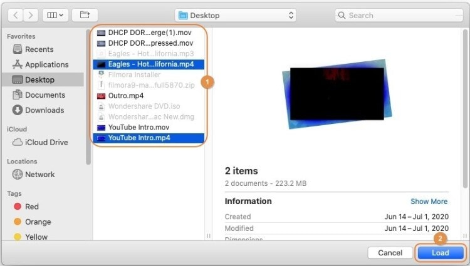Click the dimmed Wondershar...ac New.dmg file
This screenshot has width=470, height=266.
149,116
